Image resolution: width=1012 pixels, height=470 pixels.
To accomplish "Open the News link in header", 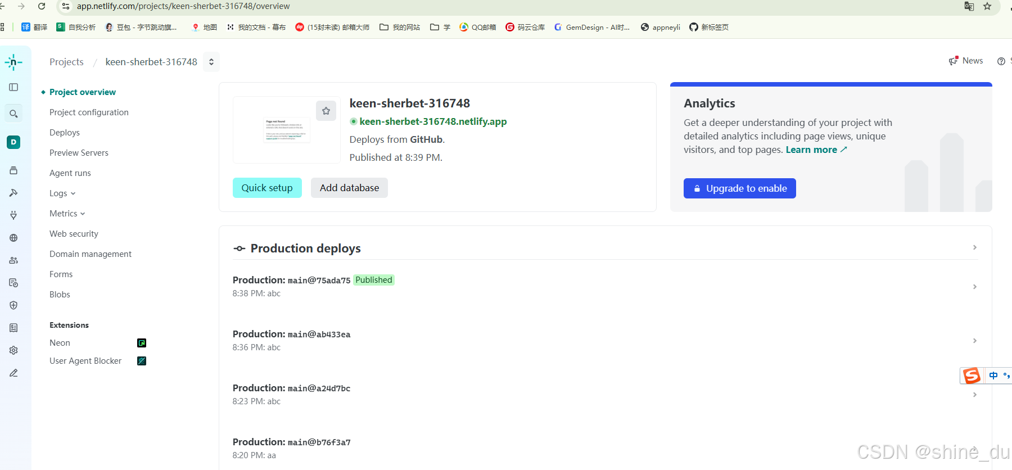I will point(966,61).
